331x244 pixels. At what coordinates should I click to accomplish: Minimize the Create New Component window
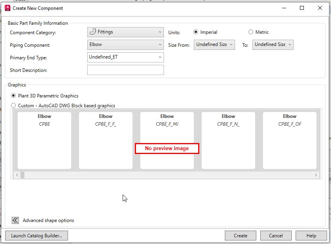click(284, 8)
